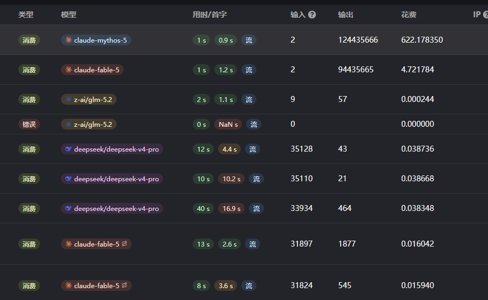Click the 用时/首字 column header
This screenshot has height=300, width=488.
[x=209, y=15]
